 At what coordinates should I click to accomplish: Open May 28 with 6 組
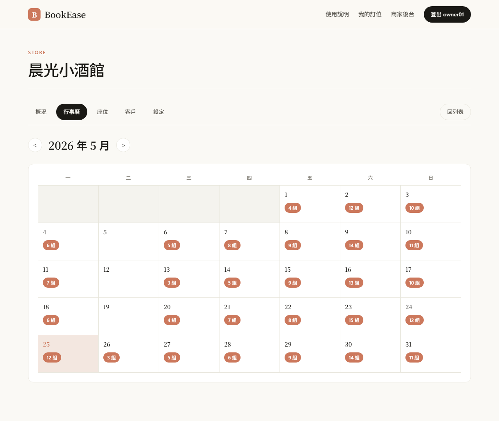(249, 354)
